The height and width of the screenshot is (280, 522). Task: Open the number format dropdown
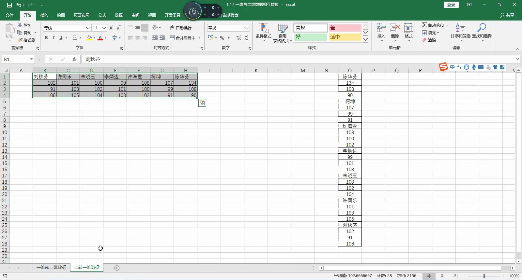246,28
